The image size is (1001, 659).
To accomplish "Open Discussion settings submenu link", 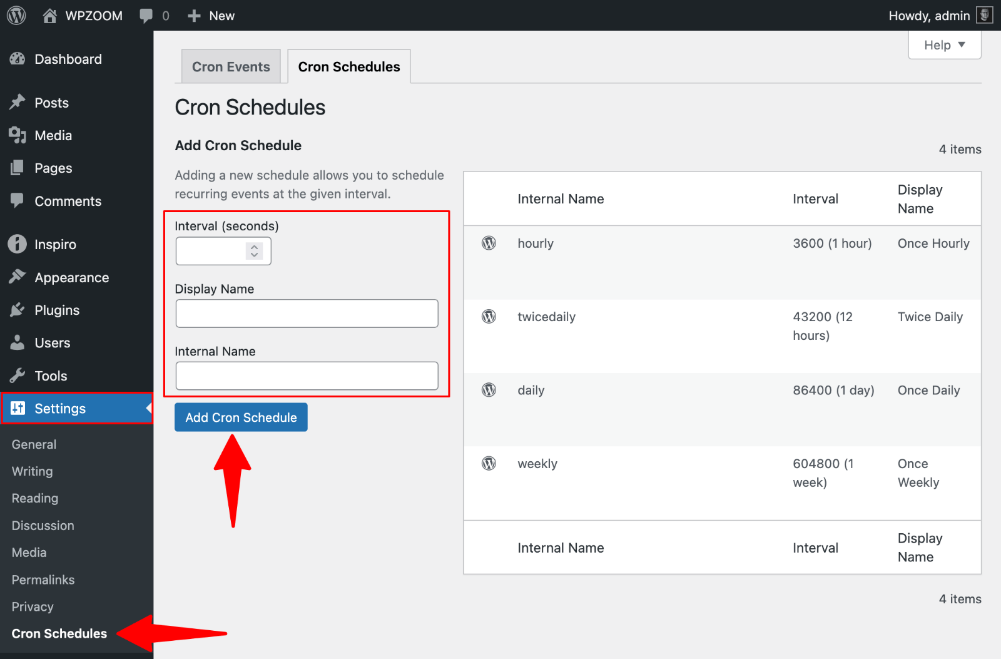I will click(x=43, y=526).
